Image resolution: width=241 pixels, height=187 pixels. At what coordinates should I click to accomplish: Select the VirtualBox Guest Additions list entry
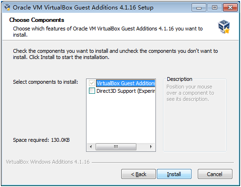point(125,83)
